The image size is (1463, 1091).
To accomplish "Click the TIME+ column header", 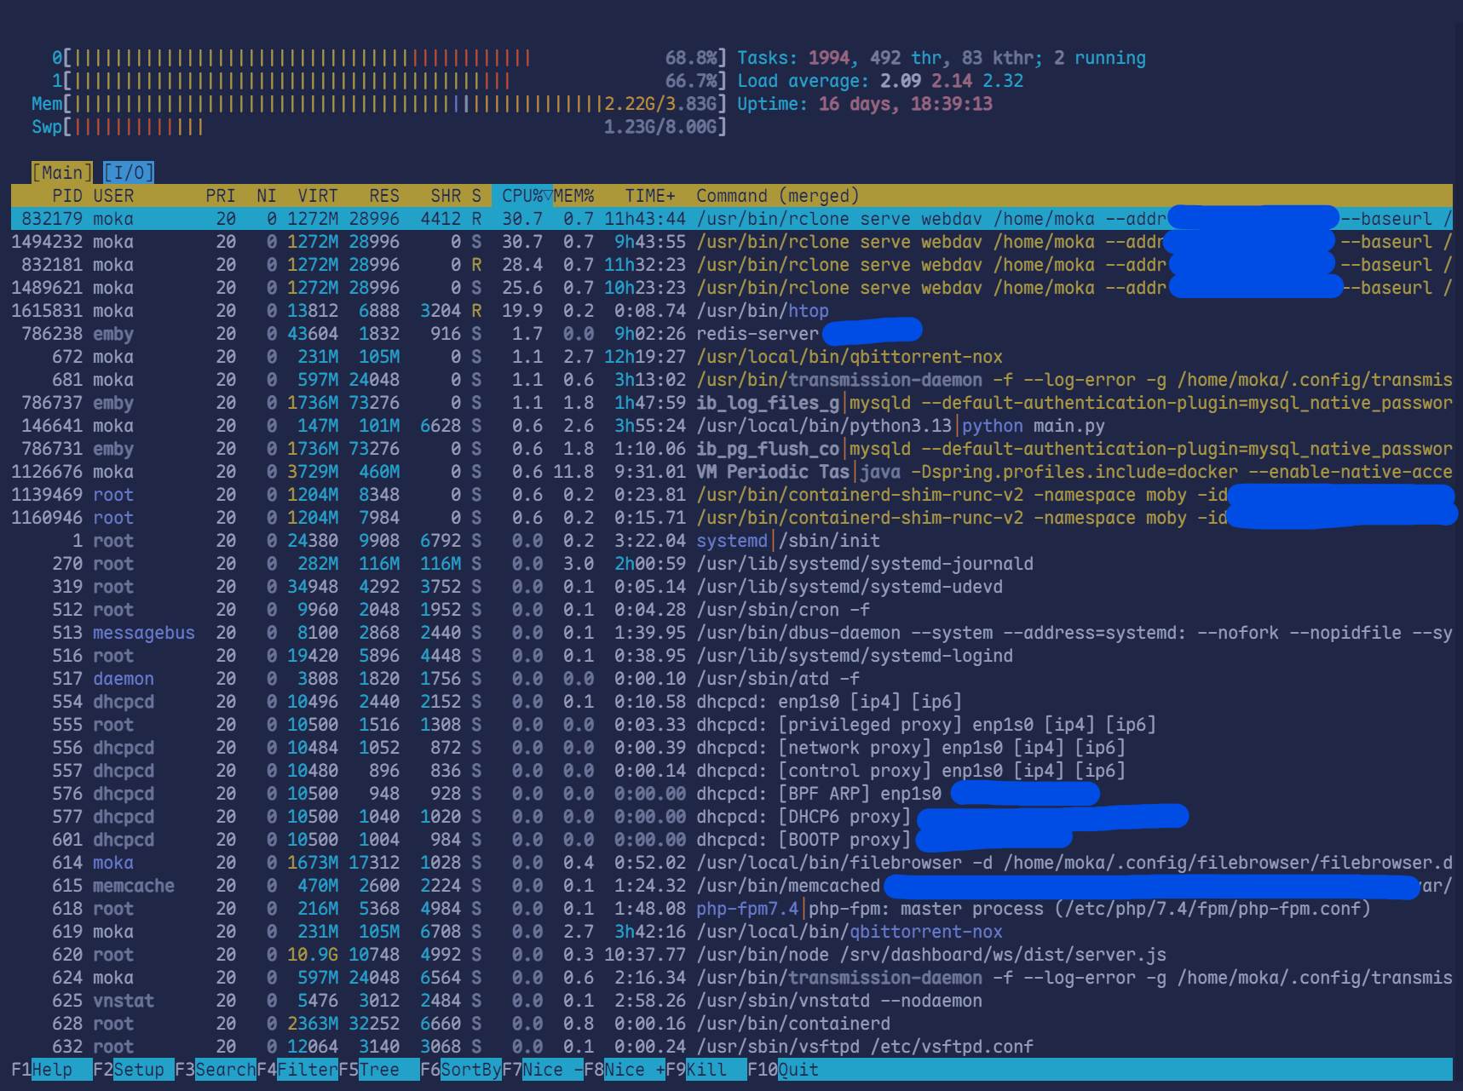I will 649,196.
